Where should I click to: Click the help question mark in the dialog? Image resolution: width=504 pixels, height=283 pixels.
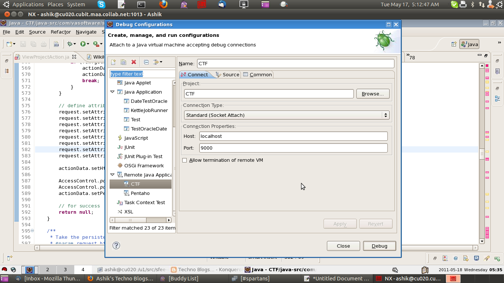click(x=116, y=245)
